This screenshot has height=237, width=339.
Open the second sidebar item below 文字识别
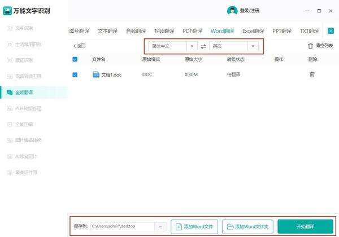pos(24,60)
